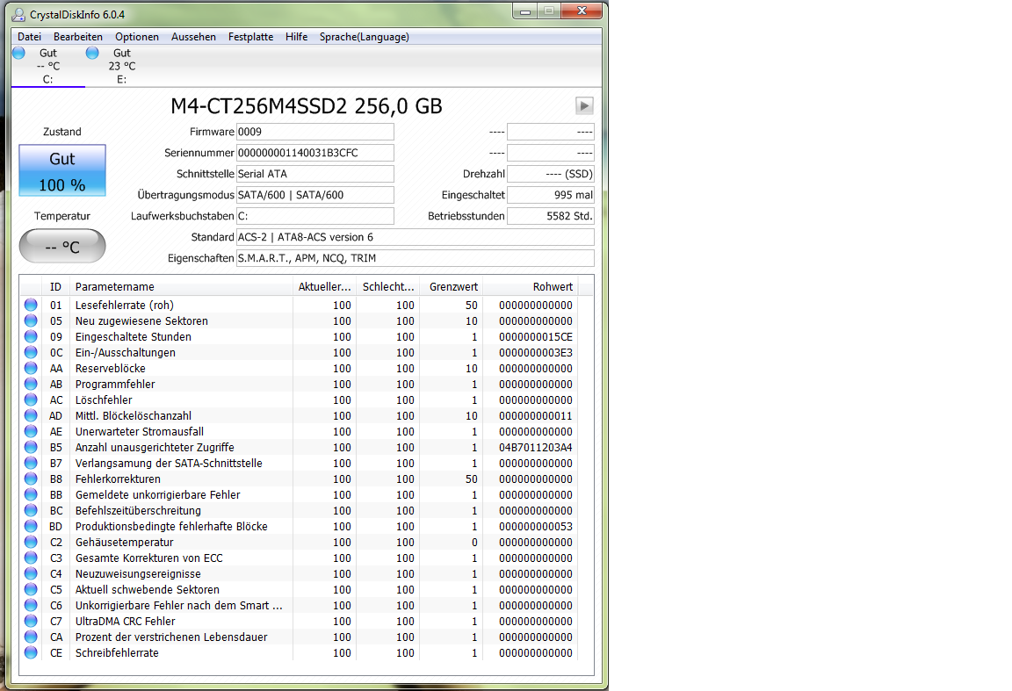Click status icon for Neu zugewiesene Sektoren
This screenshot has height=691, width=1012.
pyautogui.click(x=31, y=320)
